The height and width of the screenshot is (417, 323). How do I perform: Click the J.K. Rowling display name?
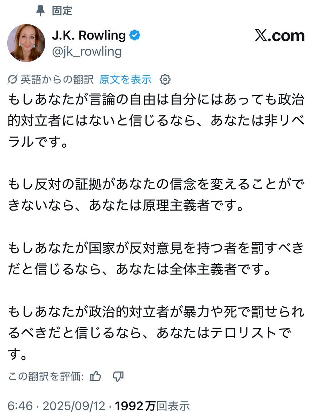click(89, 35)
